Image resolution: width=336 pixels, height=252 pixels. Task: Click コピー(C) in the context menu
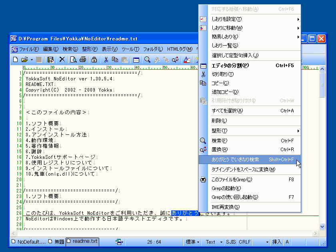[x=250, y=83]
